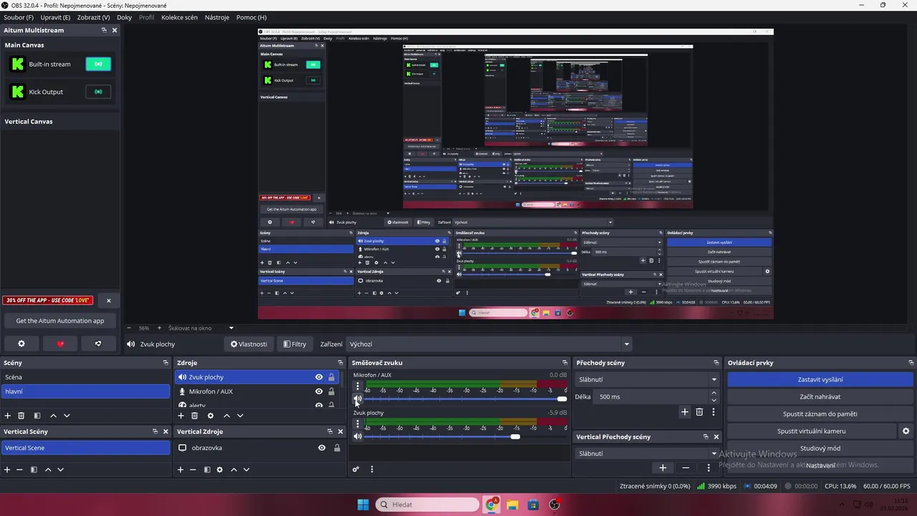Add a transition in Přechody scény

[x=685, y=412]
